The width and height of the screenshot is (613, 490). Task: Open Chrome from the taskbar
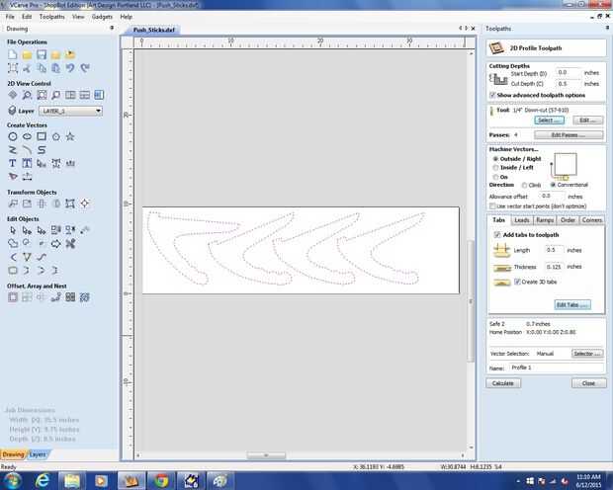click(161, 481)
